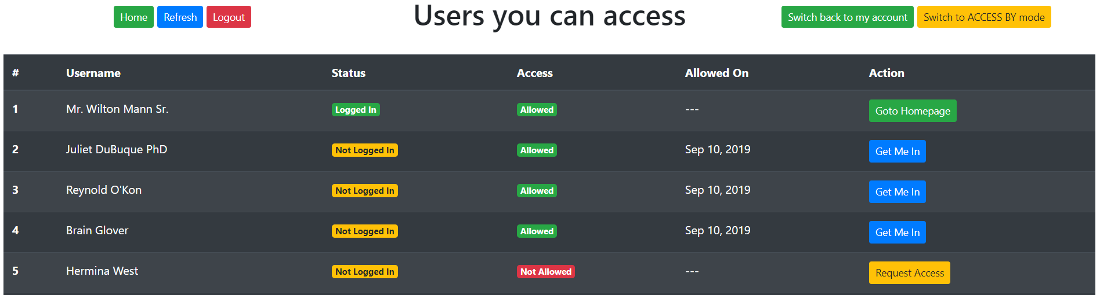
Task: Click the blue Refresh button
Action: tap(180, 17)
